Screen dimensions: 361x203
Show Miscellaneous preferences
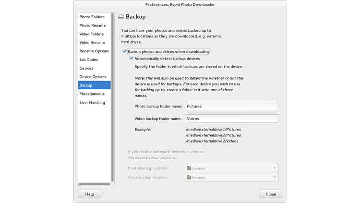pyautogui.click(x=92, y=94)
